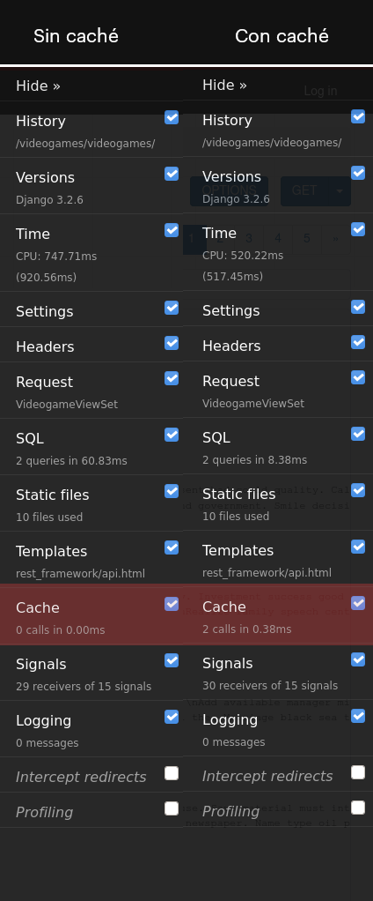Toggle Logging checkbox in Con caché panel
Viewport: 373px width, 901px height.
point(358,715)
